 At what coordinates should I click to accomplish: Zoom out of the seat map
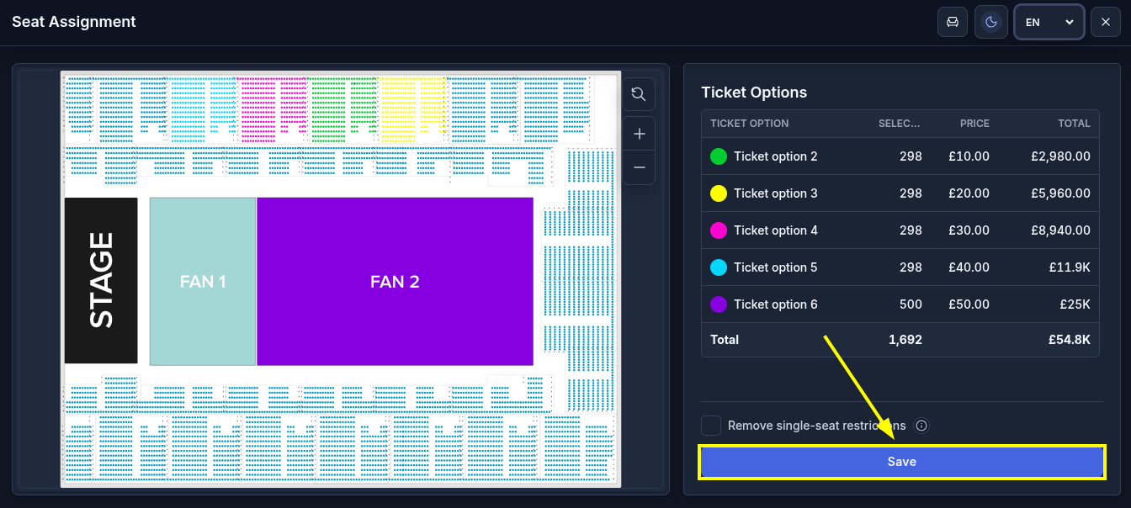pos(639,167)
